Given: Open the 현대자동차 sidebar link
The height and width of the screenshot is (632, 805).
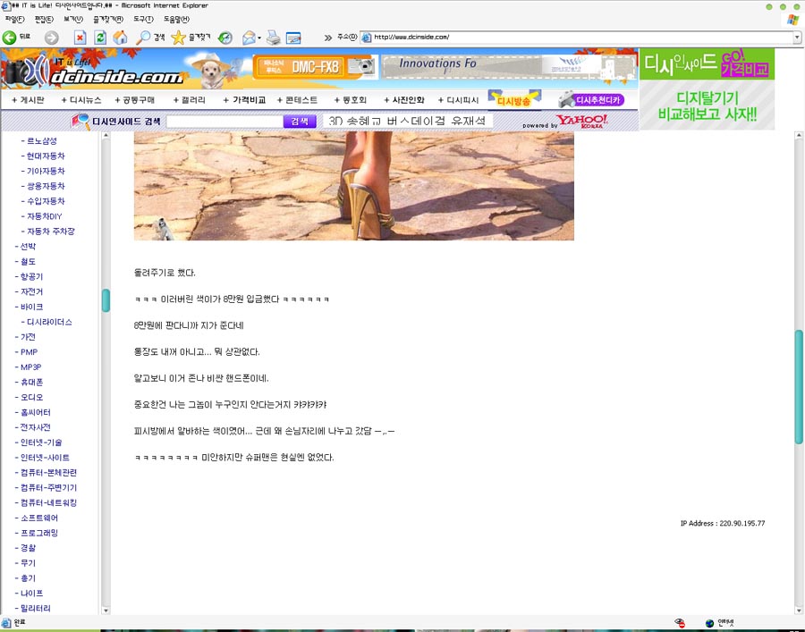Looking at the screenshot, I should (46, 156).
